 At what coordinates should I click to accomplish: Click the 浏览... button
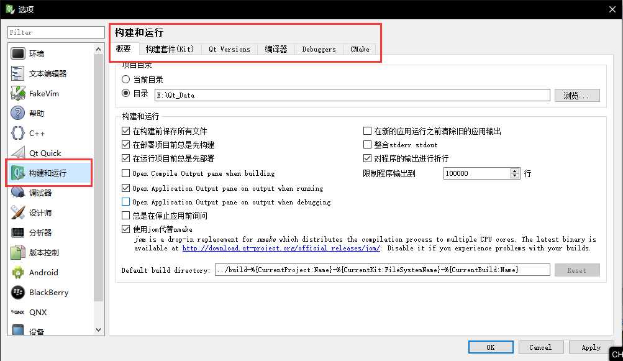click(x=577, y=96)
